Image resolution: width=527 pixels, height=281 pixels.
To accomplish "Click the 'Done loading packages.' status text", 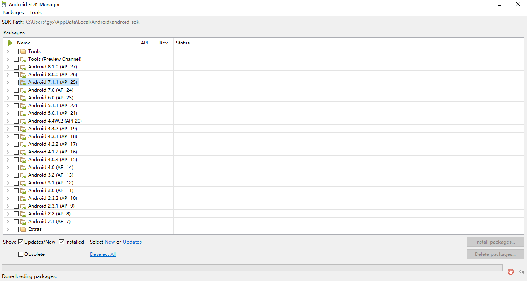I will coord(29,276).
